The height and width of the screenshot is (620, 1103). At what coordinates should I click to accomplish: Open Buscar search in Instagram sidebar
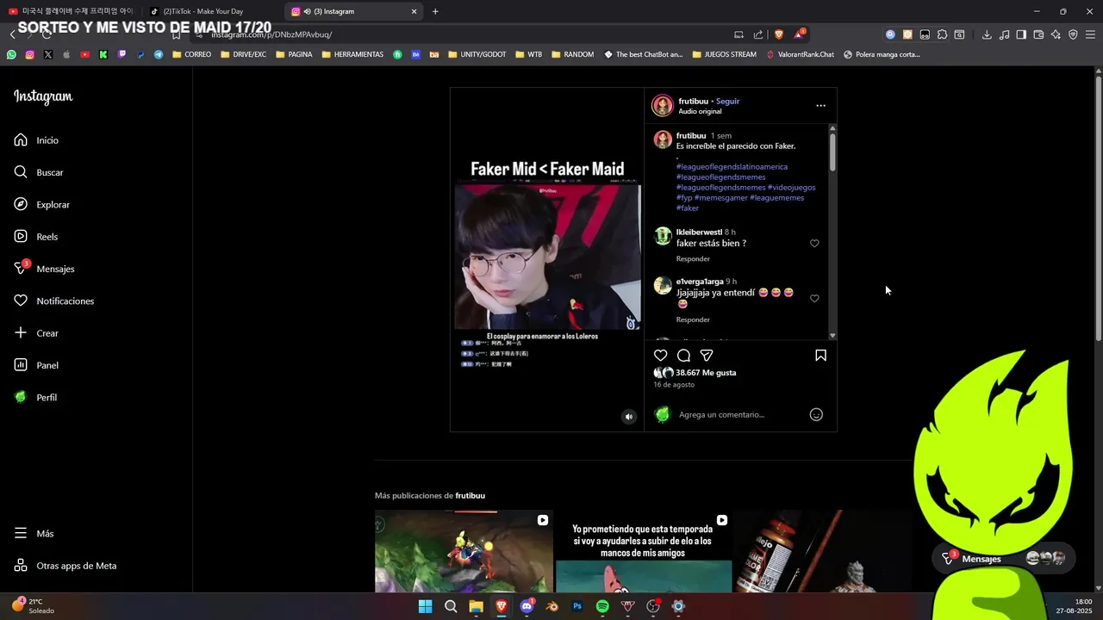[x=39, y=172]
